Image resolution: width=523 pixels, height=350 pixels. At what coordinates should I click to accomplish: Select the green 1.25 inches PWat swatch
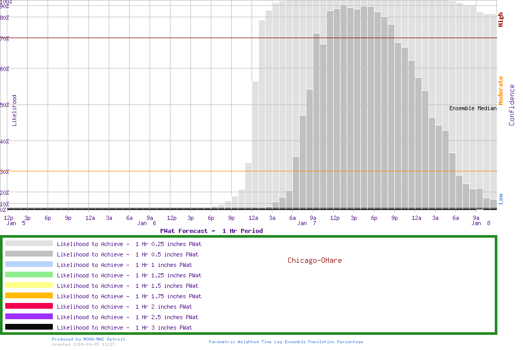[29, 275]
